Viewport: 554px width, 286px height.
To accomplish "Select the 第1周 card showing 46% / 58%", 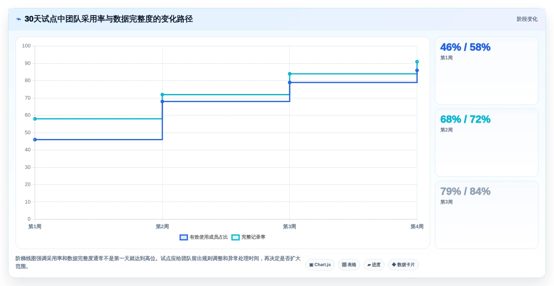I will (486, 71).
